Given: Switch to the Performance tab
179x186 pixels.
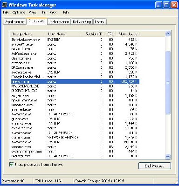Looking at the screenshot, I should [x=59, y=22].
